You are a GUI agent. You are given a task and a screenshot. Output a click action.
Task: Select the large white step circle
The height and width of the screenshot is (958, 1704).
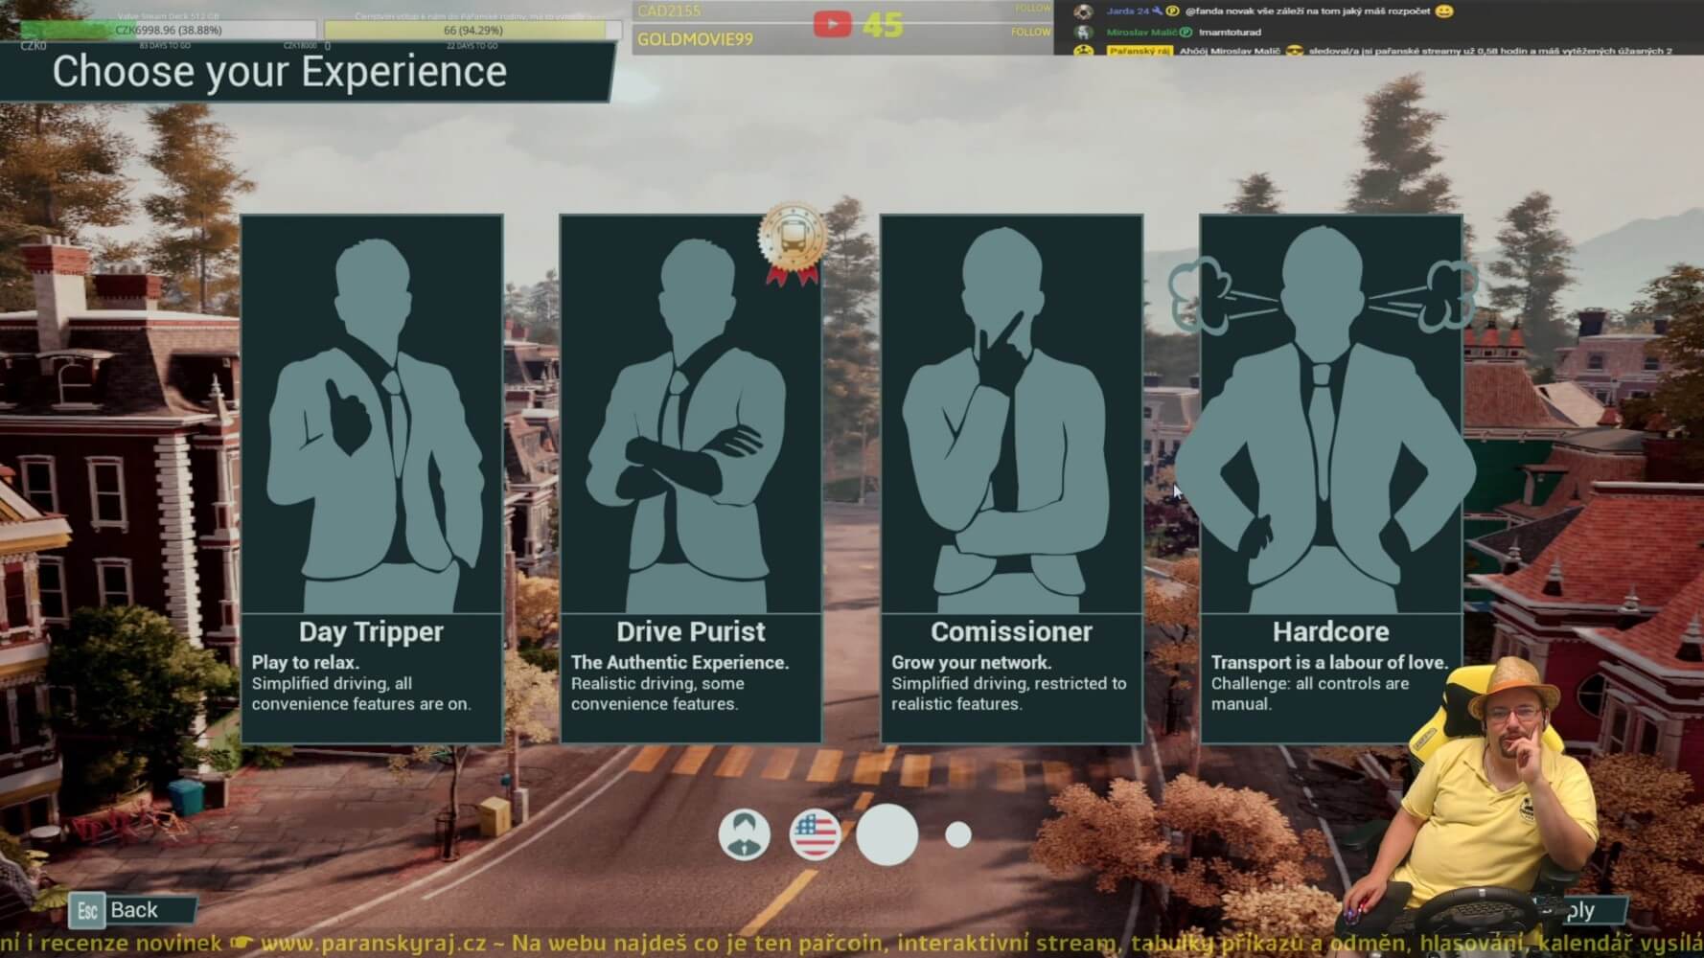(887, 834)
